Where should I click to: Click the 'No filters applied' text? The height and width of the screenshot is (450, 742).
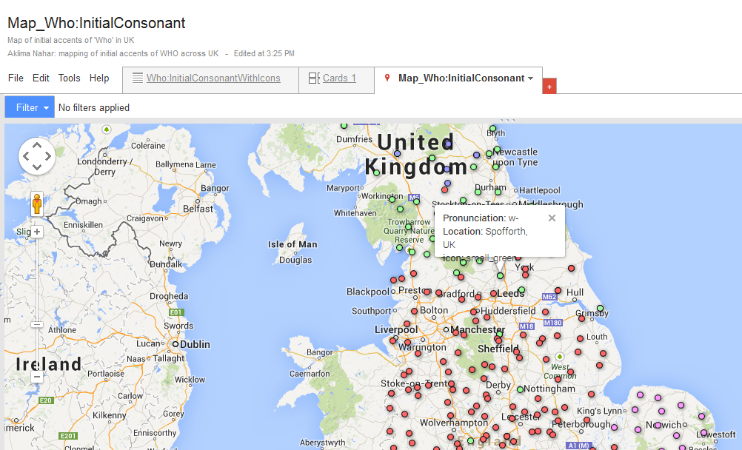(94, 108)
